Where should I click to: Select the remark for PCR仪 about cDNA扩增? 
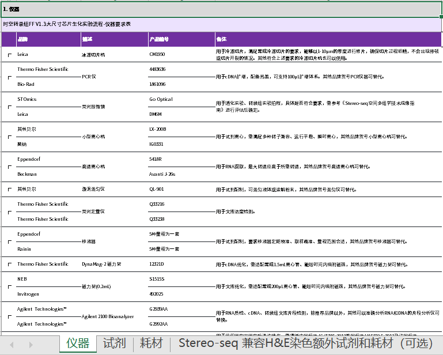pos(328,77)
